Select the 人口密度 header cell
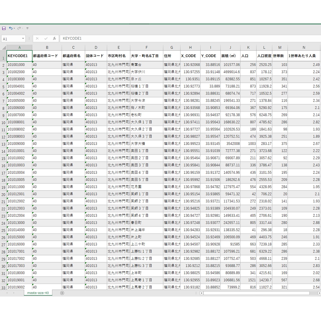Screen dimensions: 321x321 pos(264,56)
